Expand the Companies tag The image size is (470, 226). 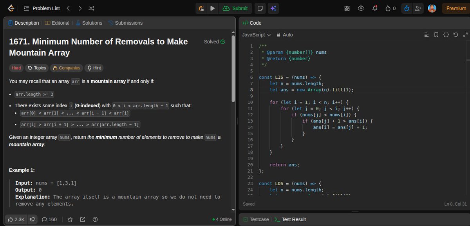click(x=67, y=68)
